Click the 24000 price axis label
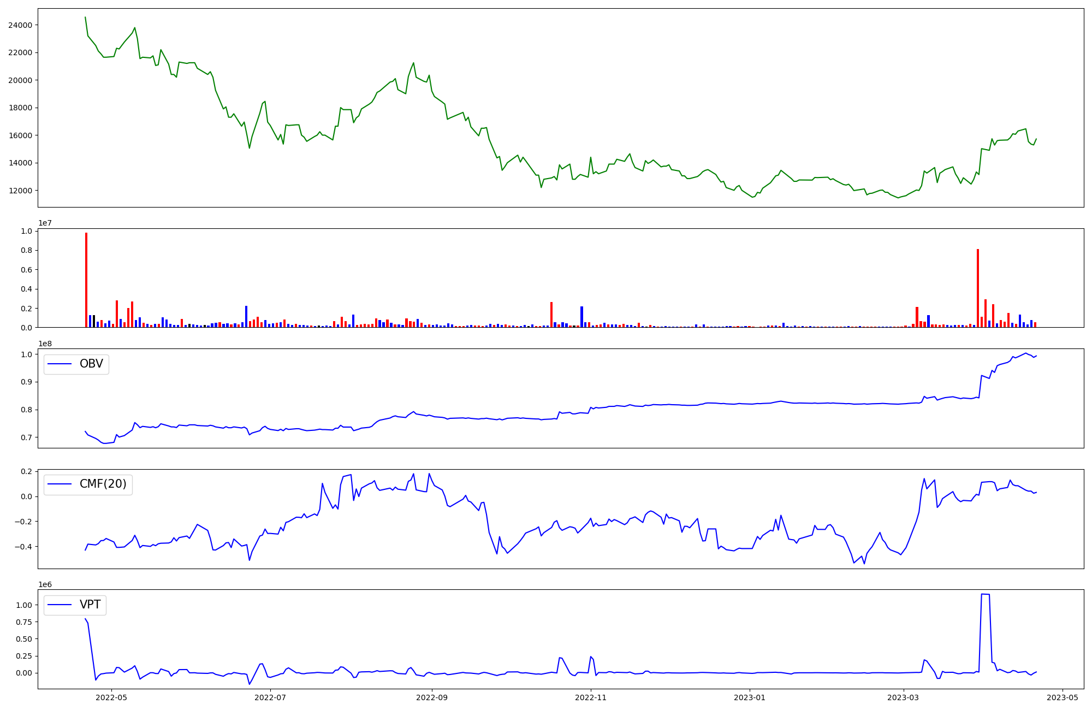 coord(20,25)
